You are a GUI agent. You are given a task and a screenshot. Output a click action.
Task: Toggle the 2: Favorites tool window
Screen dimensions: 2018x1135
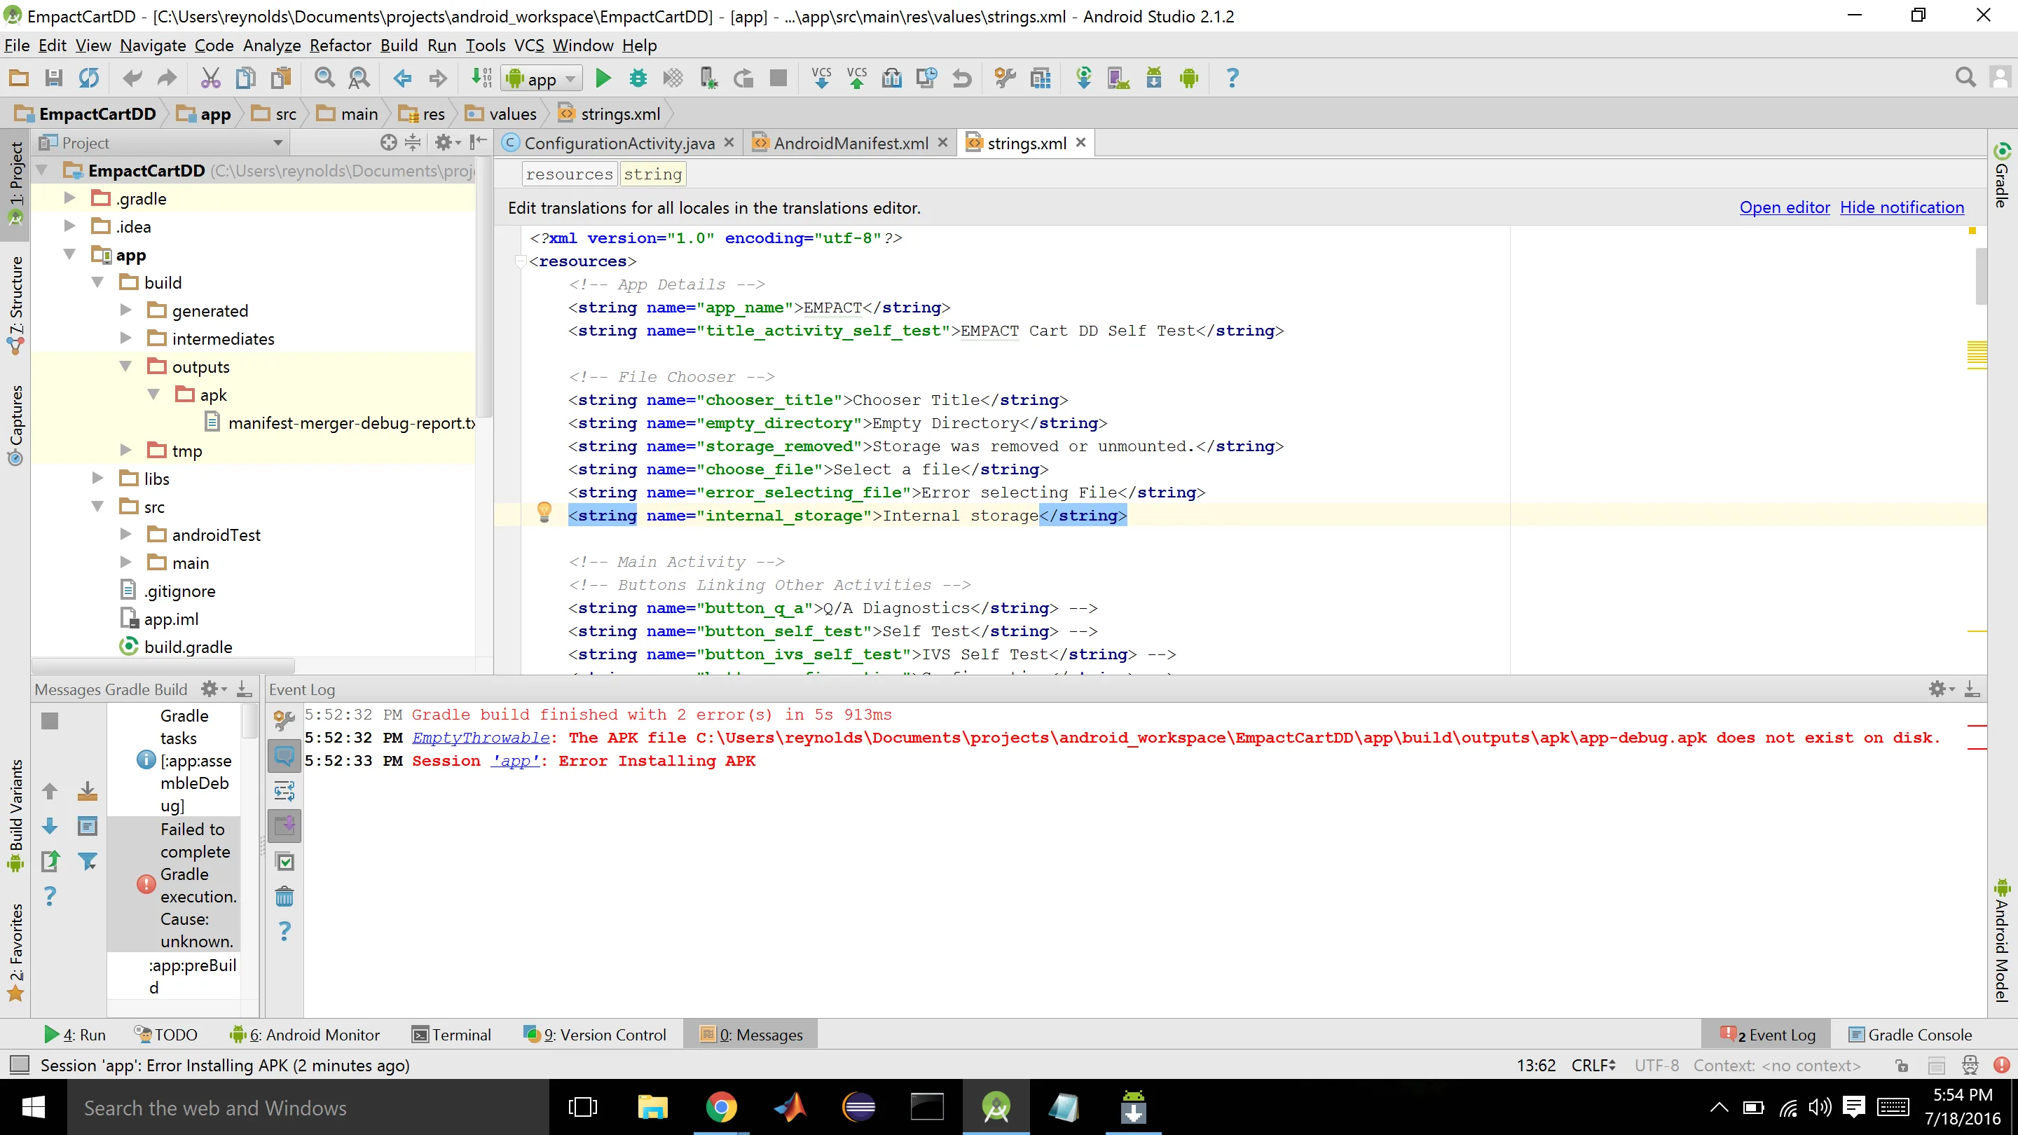click(15, 953)
